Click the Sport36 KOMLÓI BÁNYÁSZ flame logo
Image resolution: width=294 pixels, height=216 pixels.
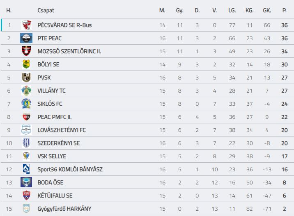point(26,169)
